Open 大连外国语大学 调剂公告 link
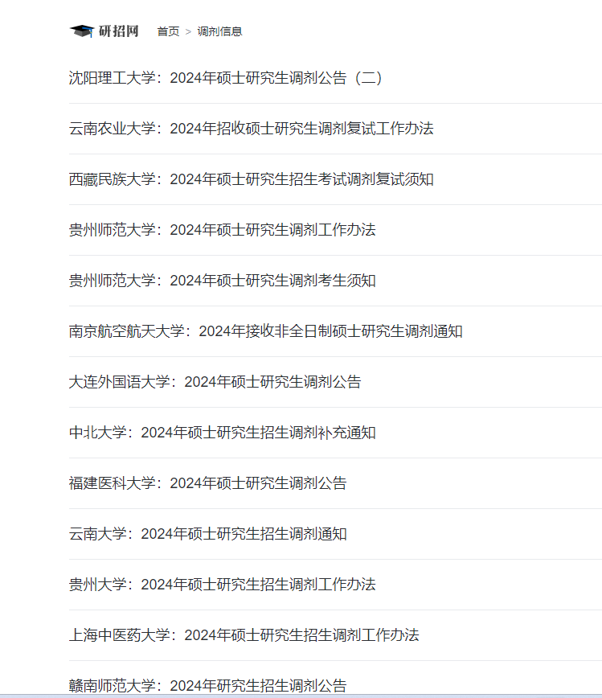 215,382
